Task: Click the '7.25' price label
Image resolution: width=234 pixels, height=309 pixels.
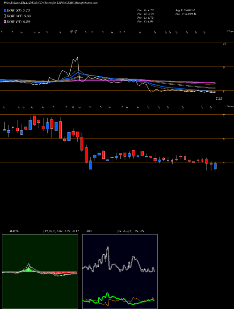Action: pos(219,99)
